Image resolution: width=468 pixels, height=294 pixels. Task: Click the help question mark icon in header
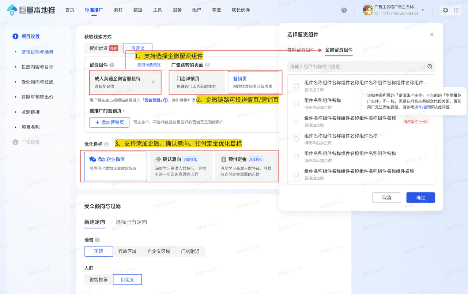[x=344, y=10]
